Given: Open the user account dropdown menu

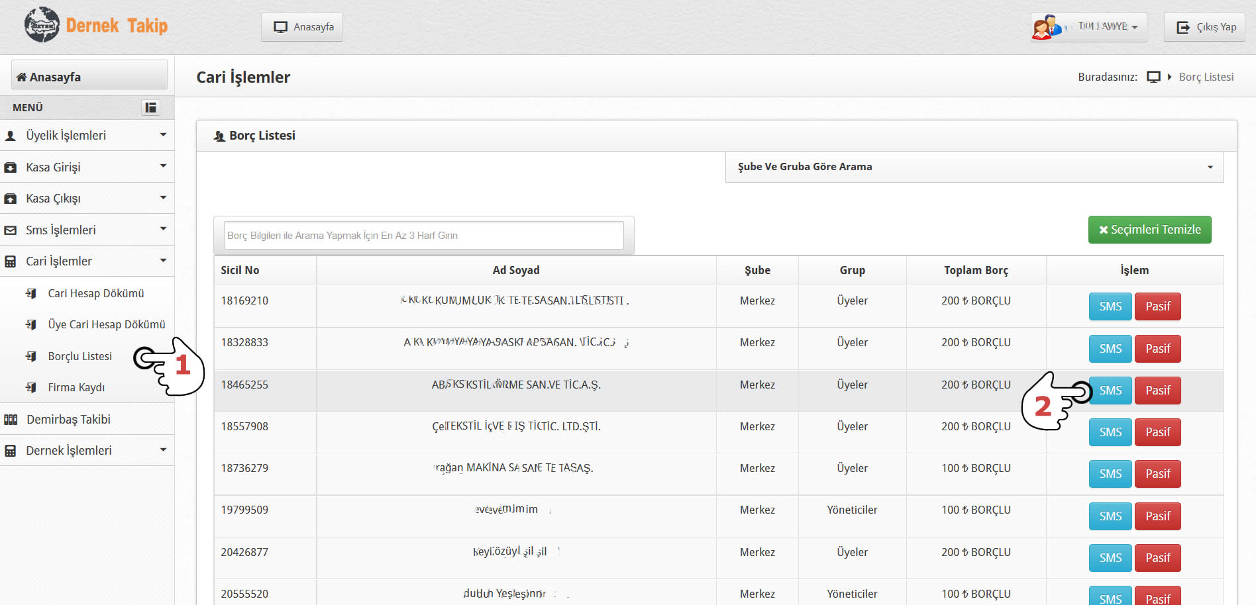Looking at the screenshot, I should (x=1107, y=27).
